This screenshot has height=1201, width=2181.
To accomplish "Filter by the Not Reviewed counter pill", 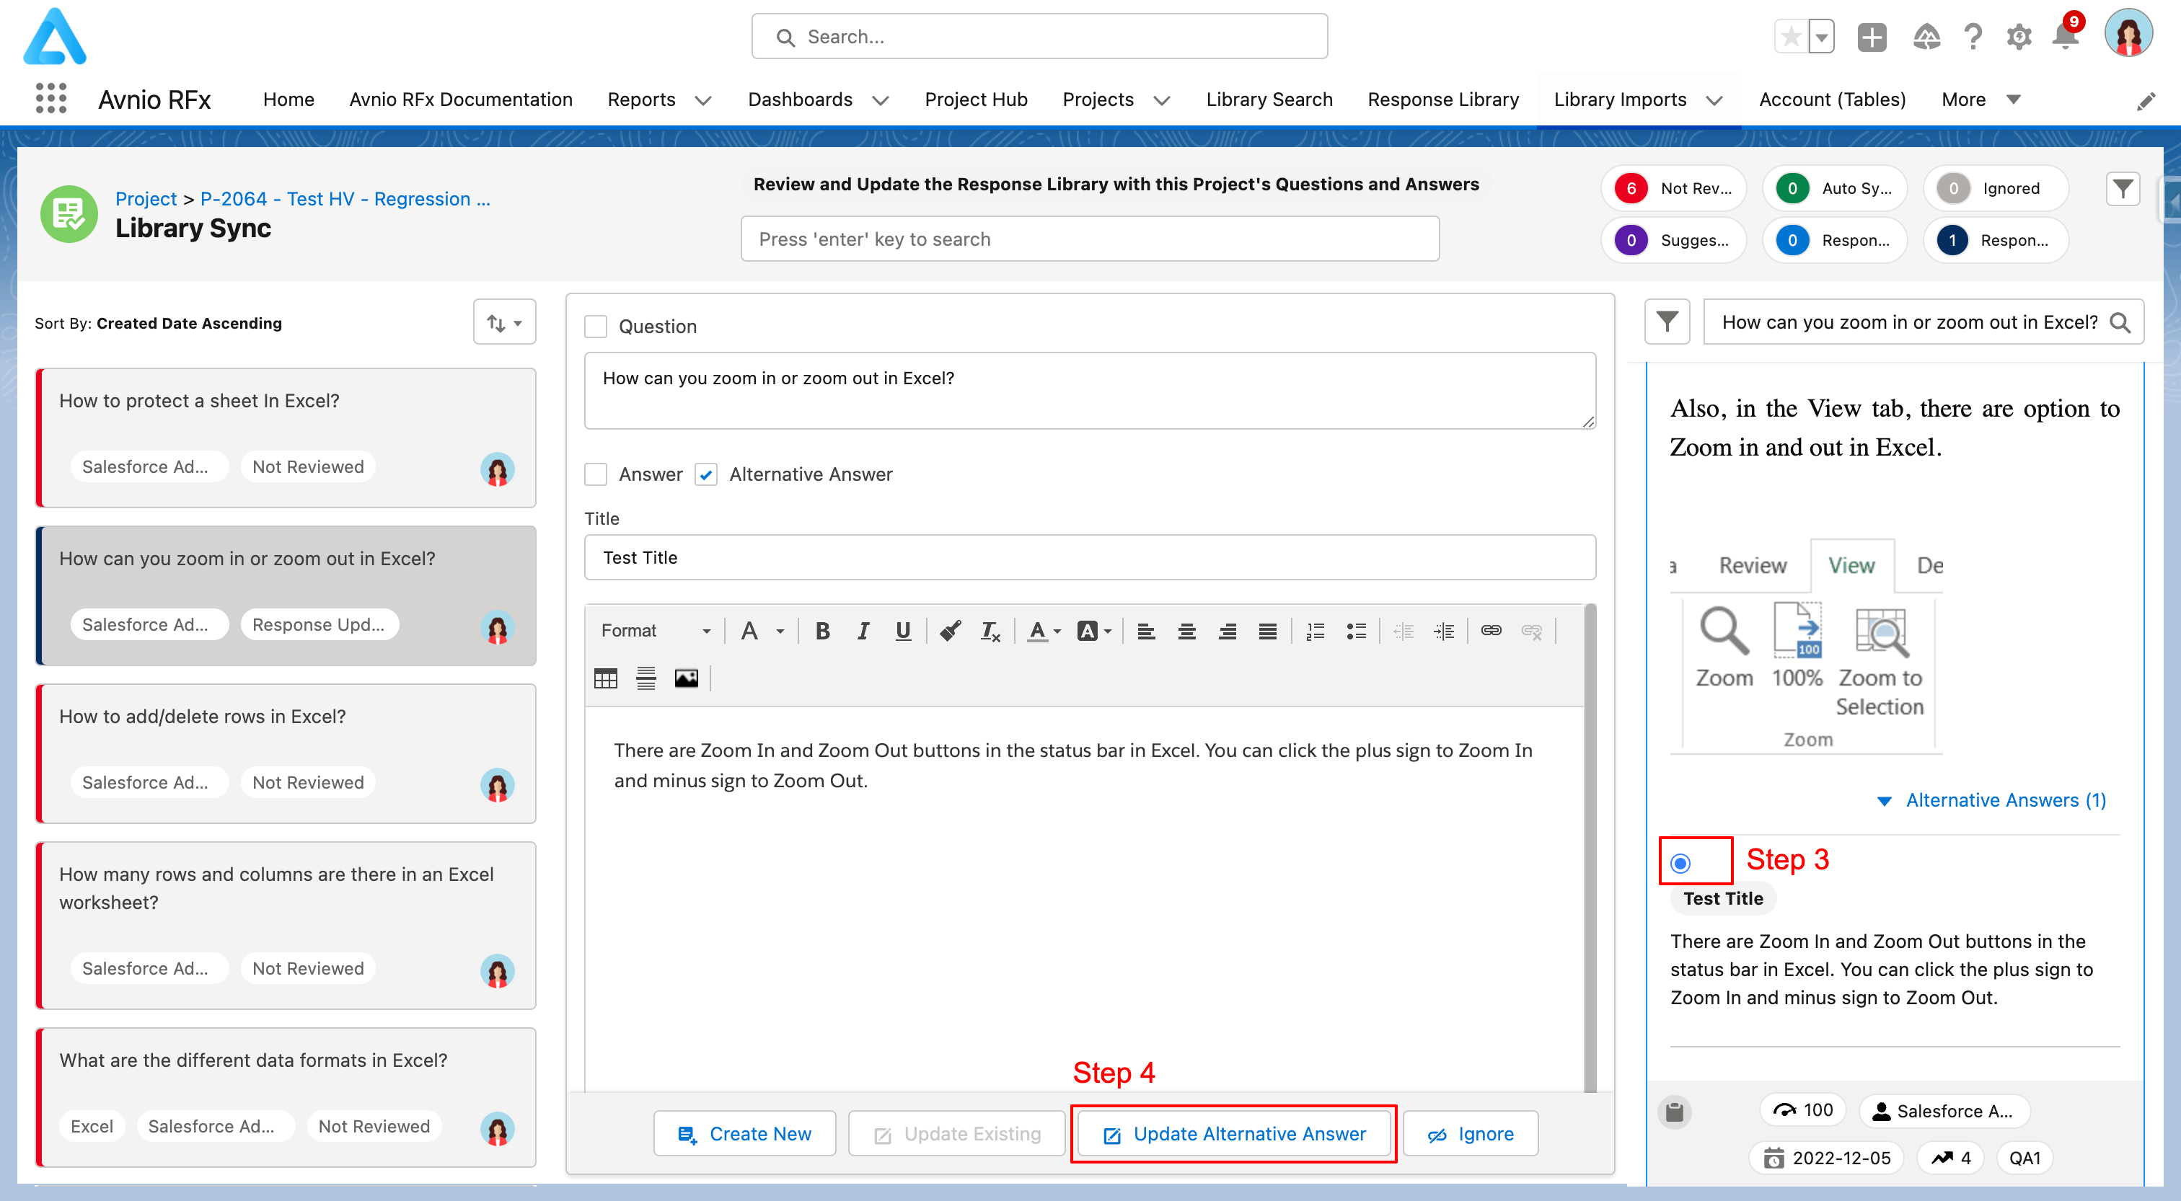I will tap(1673, 188).
